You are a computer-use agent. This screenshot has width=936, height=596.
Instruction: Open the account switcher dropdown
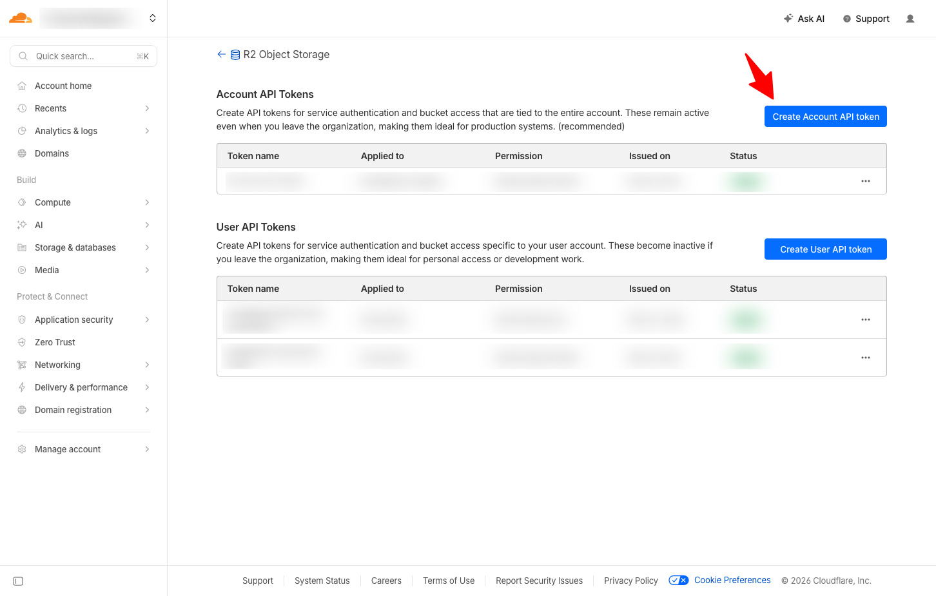click(x=153, y=18)
